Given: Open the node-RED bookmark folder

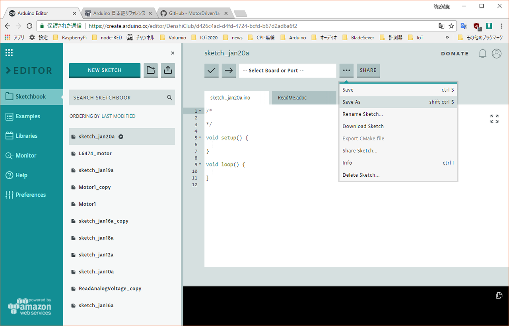Looking at the screenshot, I should [x=107, y=37].
